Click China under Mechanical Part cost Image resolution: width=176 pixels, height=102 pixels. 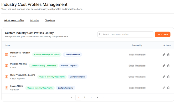click(x=13, y=56)
